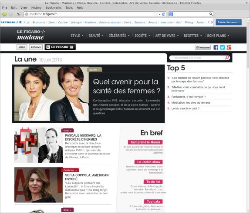
Task: Follow the Economie link in top bar
Action: [39, 23]
